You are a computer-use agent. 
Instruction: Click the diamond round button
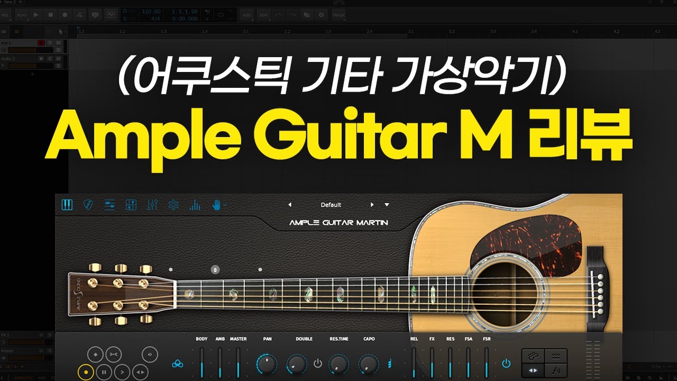click(95, 353)
